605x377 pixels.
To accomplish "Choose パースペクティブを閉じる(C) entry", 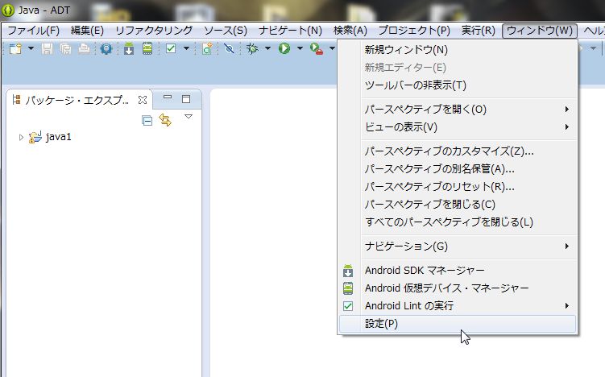I will 458,204.
